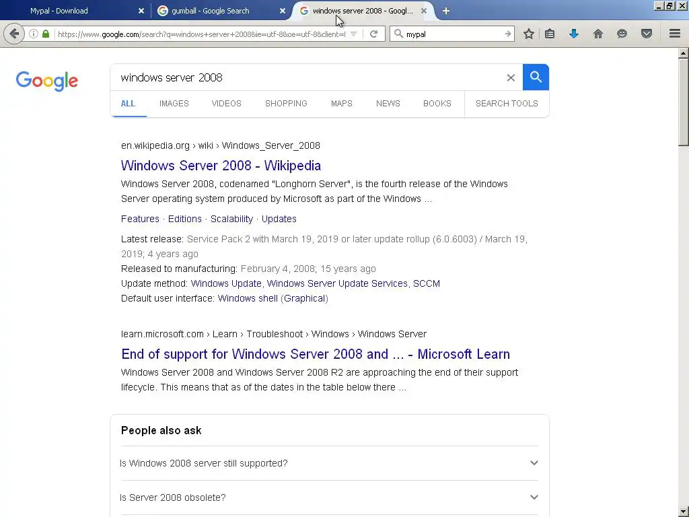Expand 'Is Windows 2008 server still supported?'
Viewport: 689px width, 517px height.
(328, 463)
